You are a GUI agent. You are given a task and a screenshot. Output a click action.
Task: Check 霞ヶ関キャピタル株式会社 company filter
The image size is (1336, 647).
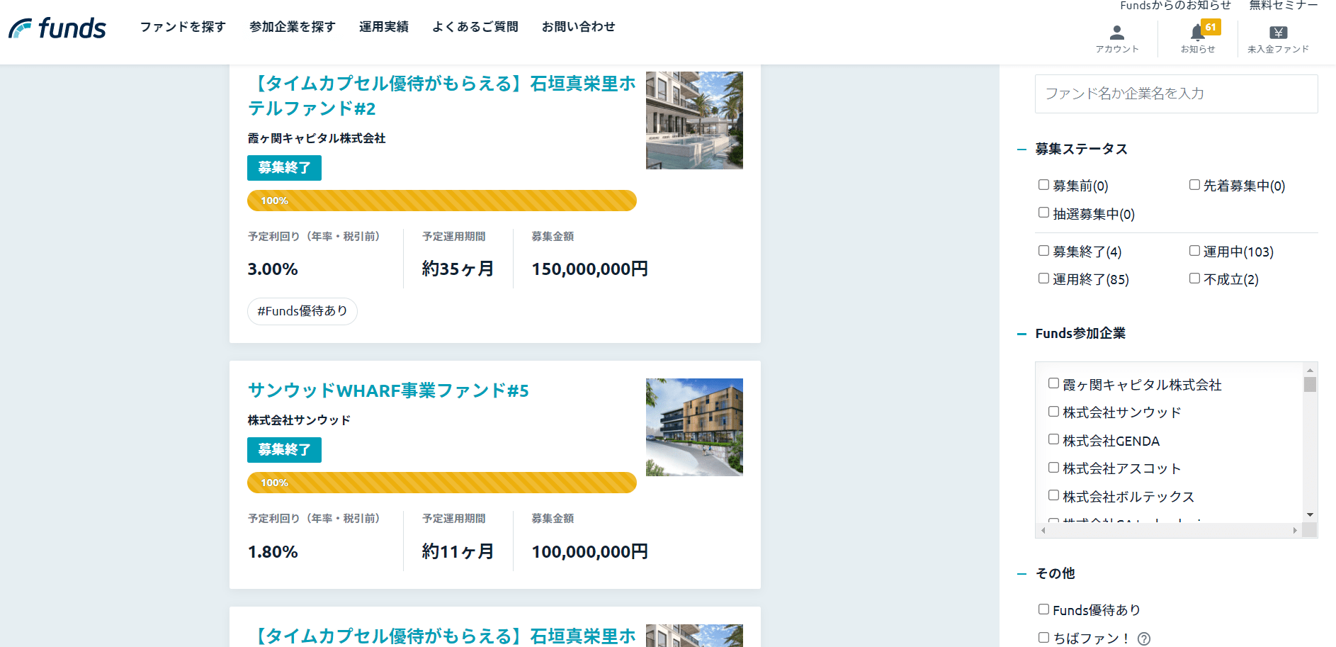(1053, 383)
